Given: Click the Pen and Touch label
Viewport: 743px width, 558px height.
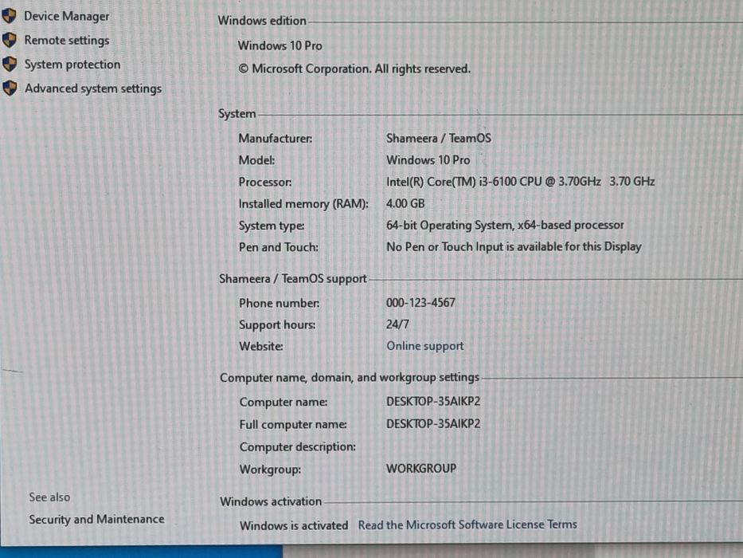Looking at the screenshot, I should click(x=279, y=247).
